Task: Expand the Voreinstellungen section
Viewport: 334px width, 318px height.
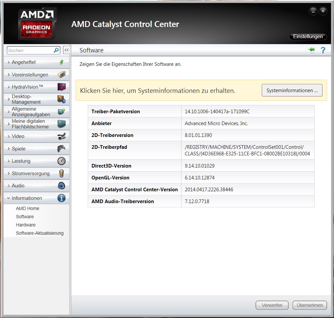Action: pos(36,74)
